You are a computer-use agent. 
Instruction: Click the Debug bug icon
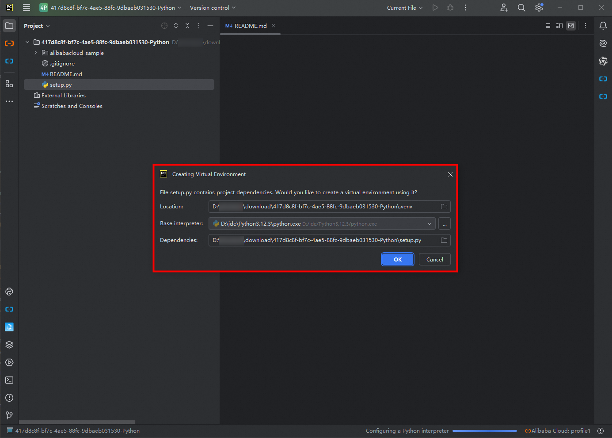pos(450,8)
